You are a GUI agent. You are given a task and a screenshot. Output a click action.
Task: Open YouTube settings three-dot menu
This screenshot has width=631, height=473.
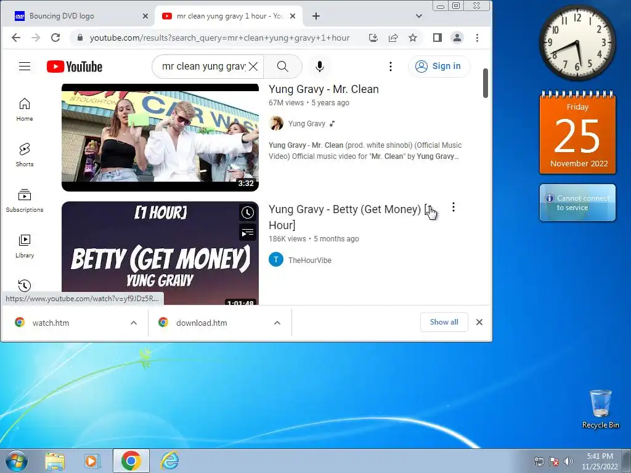tap(390, 67)
